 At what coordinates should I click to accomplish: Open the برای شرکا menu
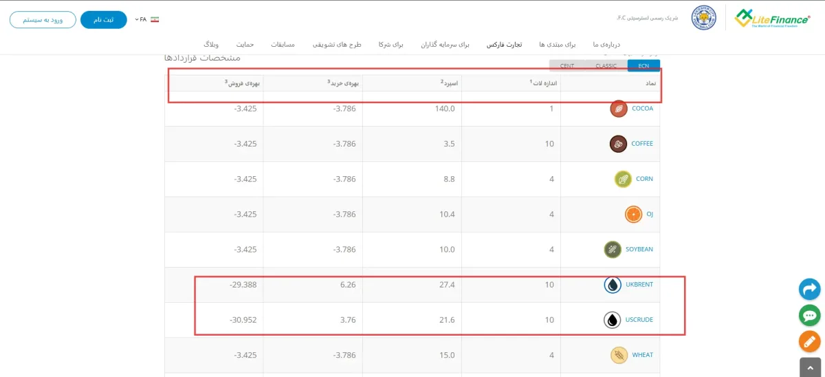[x=390, y=44]
